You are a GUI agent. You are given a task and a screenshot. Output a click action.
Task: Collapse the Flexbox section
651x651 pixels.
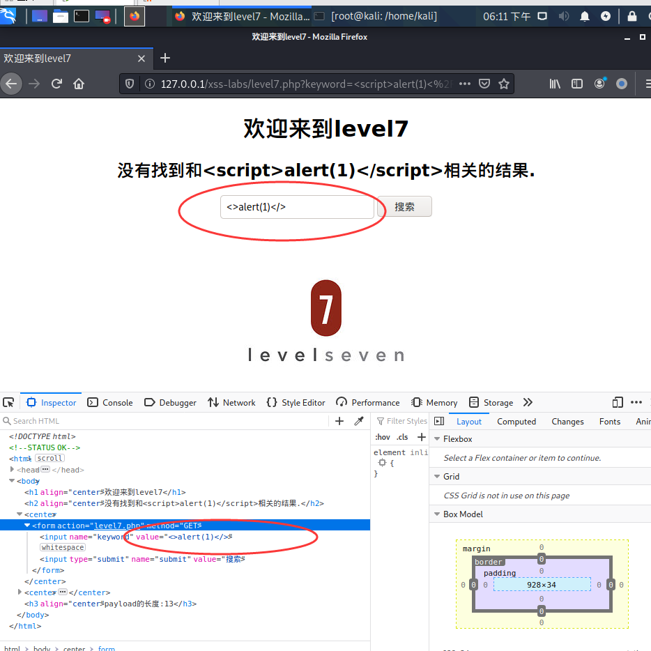(436, 438)
